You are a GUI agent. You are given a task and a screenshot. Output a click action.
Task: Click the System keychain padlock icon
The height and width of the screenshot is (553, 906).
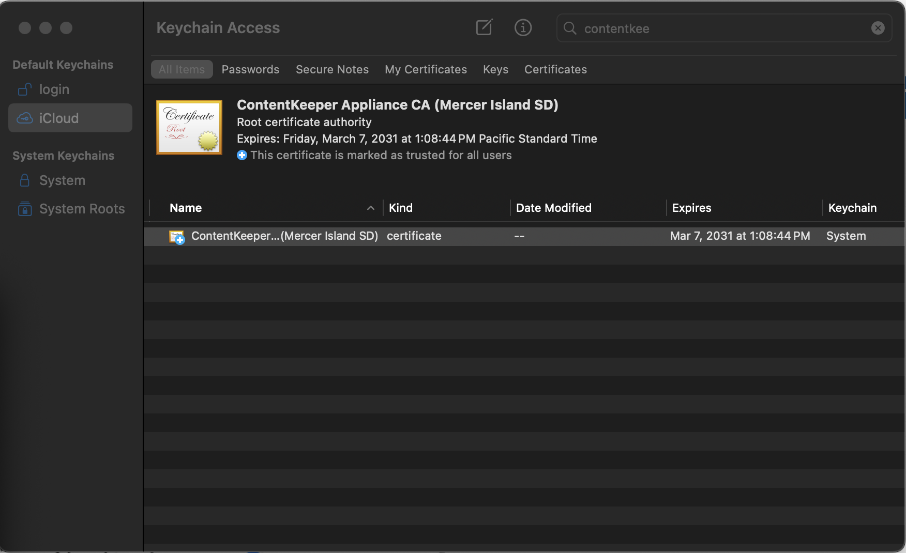pyautogui.click(x=24, y=180)
